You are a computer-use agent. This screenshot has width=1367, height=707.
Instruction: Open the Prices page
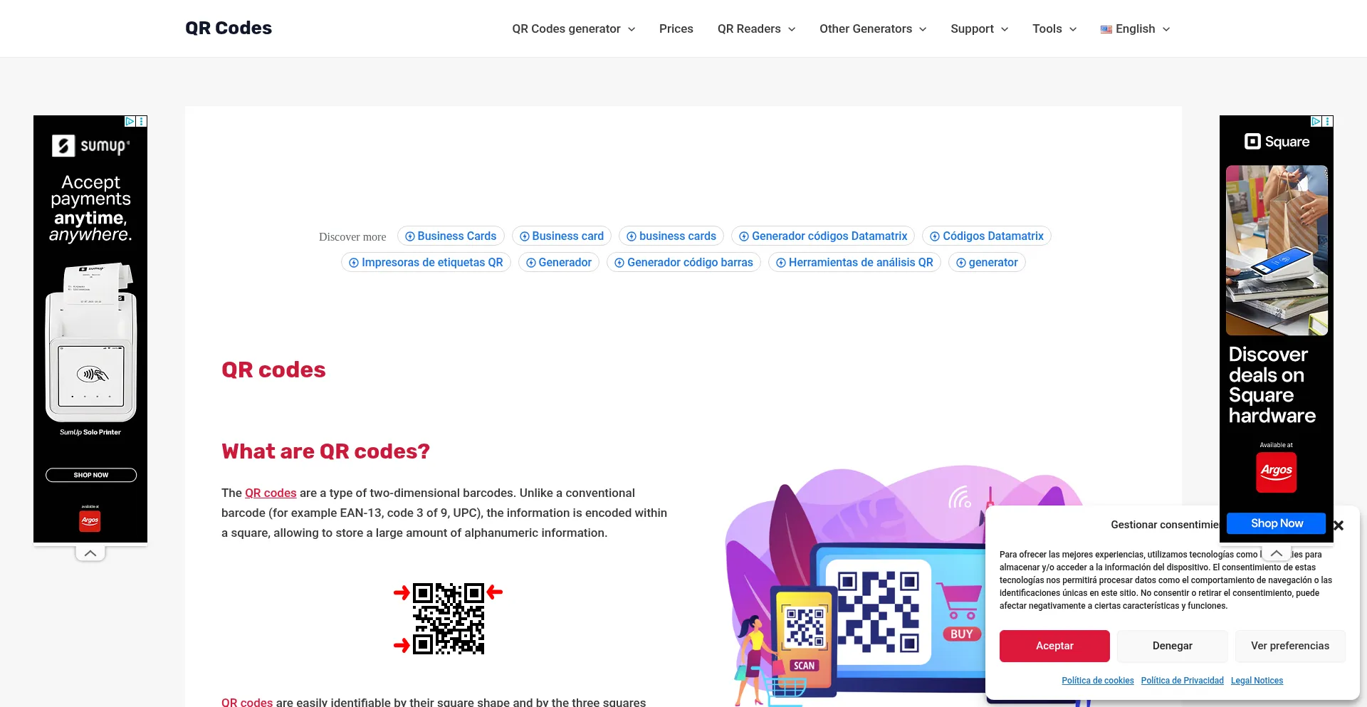coord(676,29)
